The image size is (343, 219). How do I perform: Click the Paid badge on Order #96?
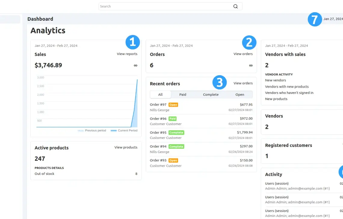point(172,119)
